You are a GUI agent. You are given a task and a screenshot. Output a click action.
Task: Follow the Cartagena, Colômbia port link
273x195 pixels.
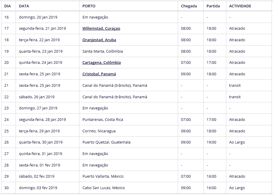[x=101, y=63]
